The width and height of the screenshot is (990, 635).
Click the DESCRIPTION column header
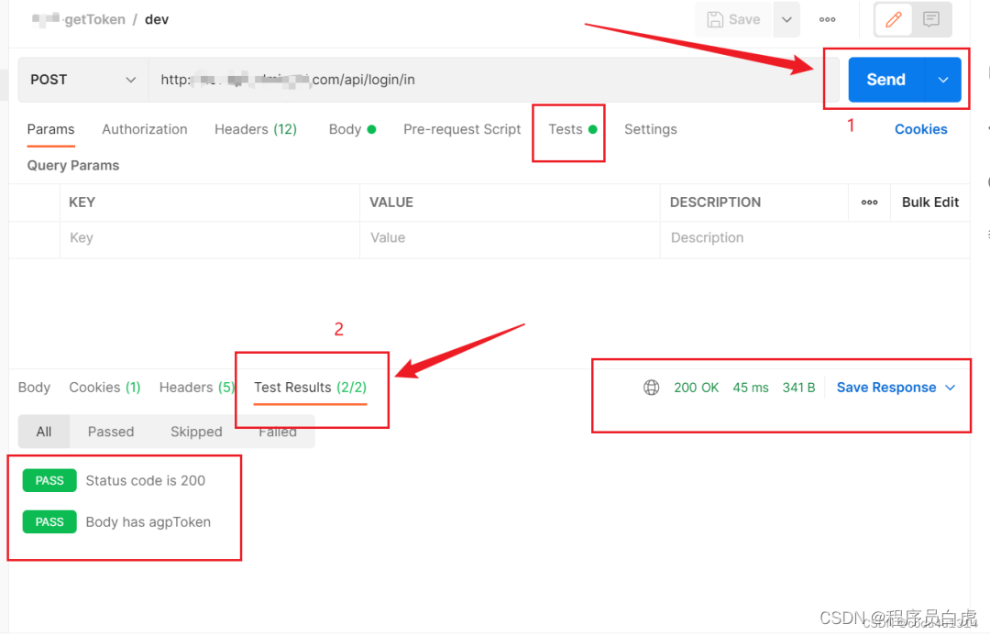click(x=715, y=203)
